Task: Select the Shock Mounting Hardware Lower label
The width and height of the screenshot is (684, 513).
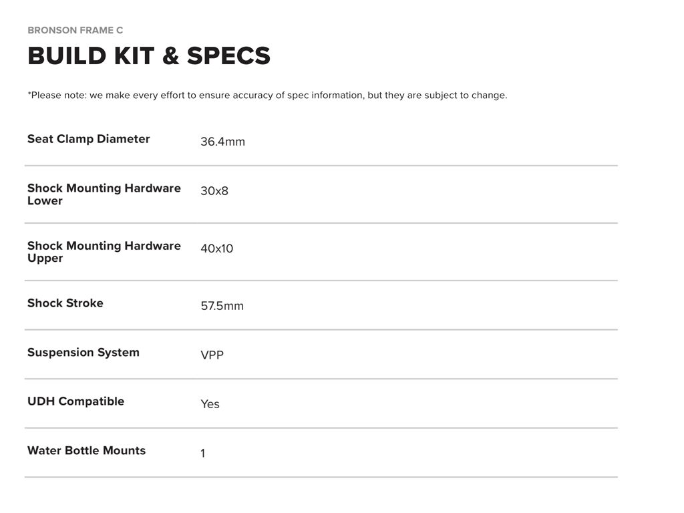Action: (104, 194)
